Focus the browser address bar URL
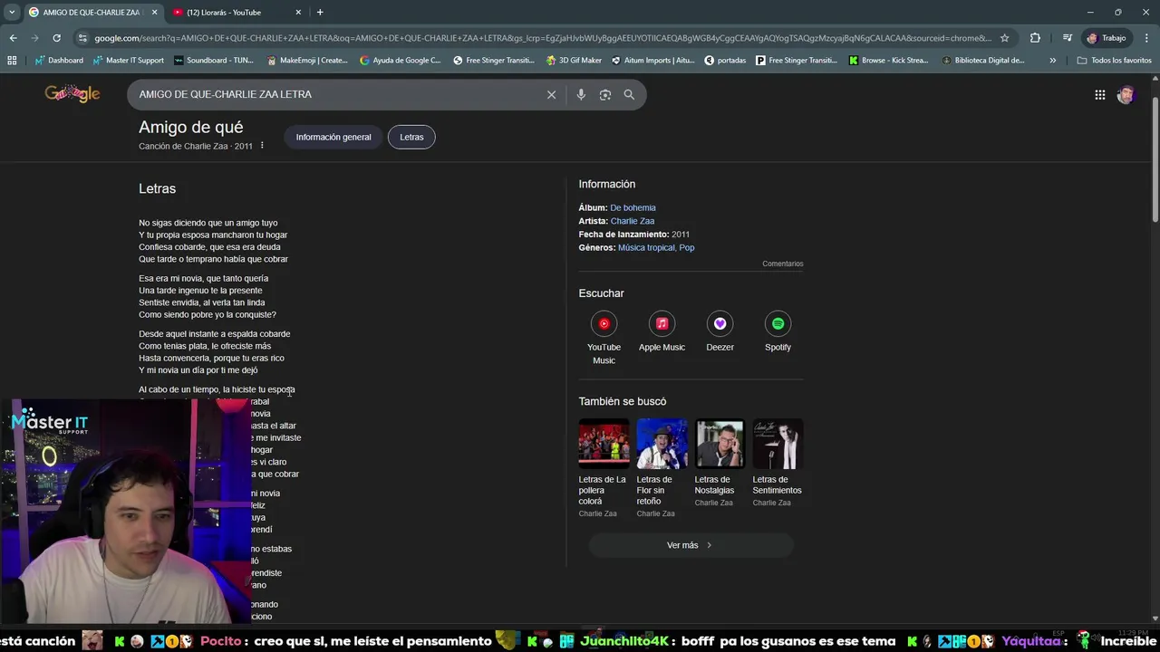Image resolution: width=1160 pixels, height=652 pixels. click(x=542, y=38)
